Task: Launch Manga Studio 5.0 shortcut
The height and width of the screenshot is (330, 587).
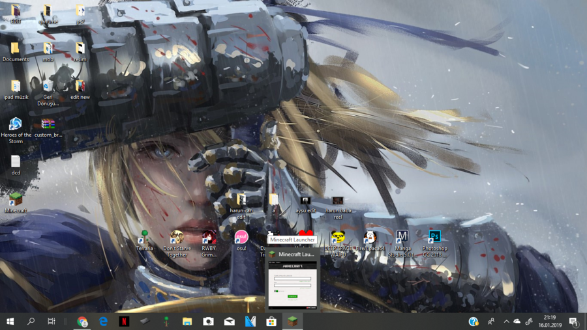Action: click(402, 244)
